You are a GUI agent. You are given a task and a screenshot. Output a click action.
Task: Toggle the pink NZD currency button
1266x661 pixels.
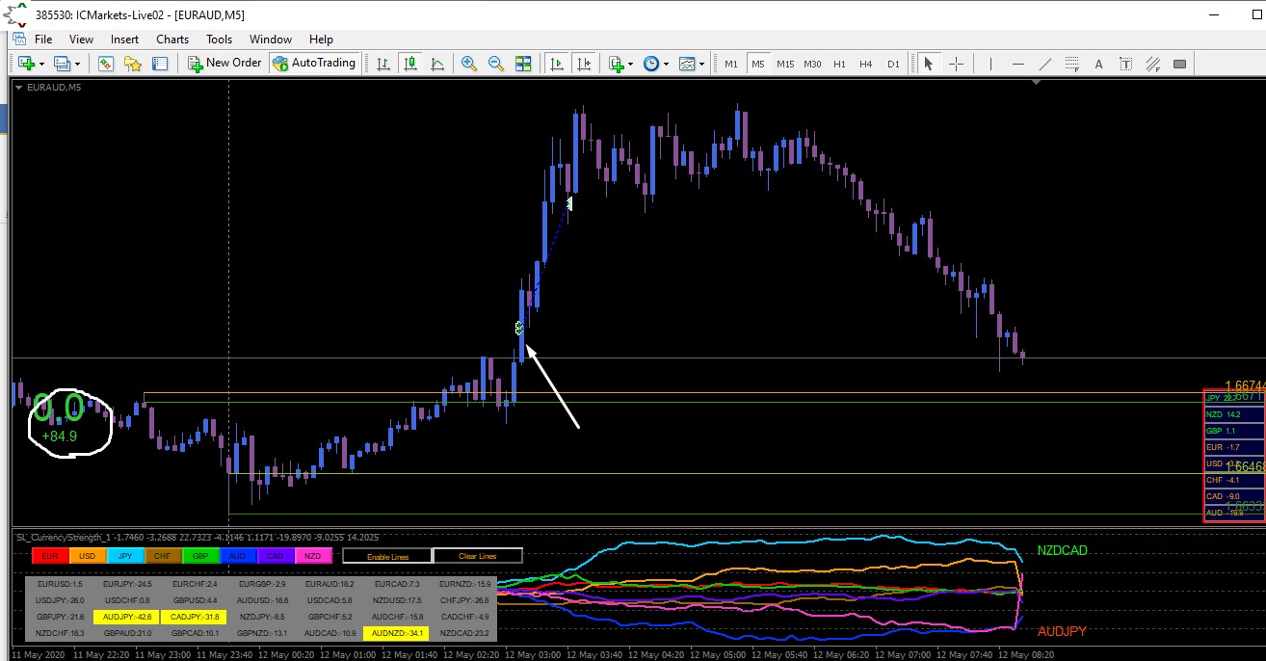(x=313, y=556)
